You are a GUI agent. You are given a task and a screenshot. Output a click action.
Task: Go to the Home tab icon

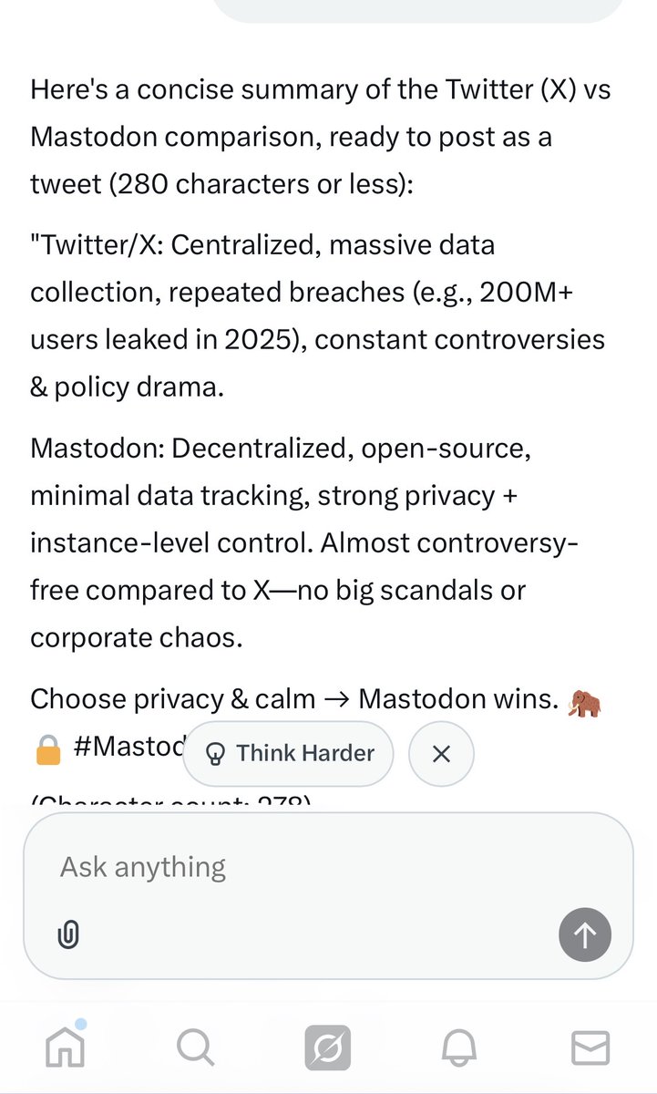(x=65, y=1048)
